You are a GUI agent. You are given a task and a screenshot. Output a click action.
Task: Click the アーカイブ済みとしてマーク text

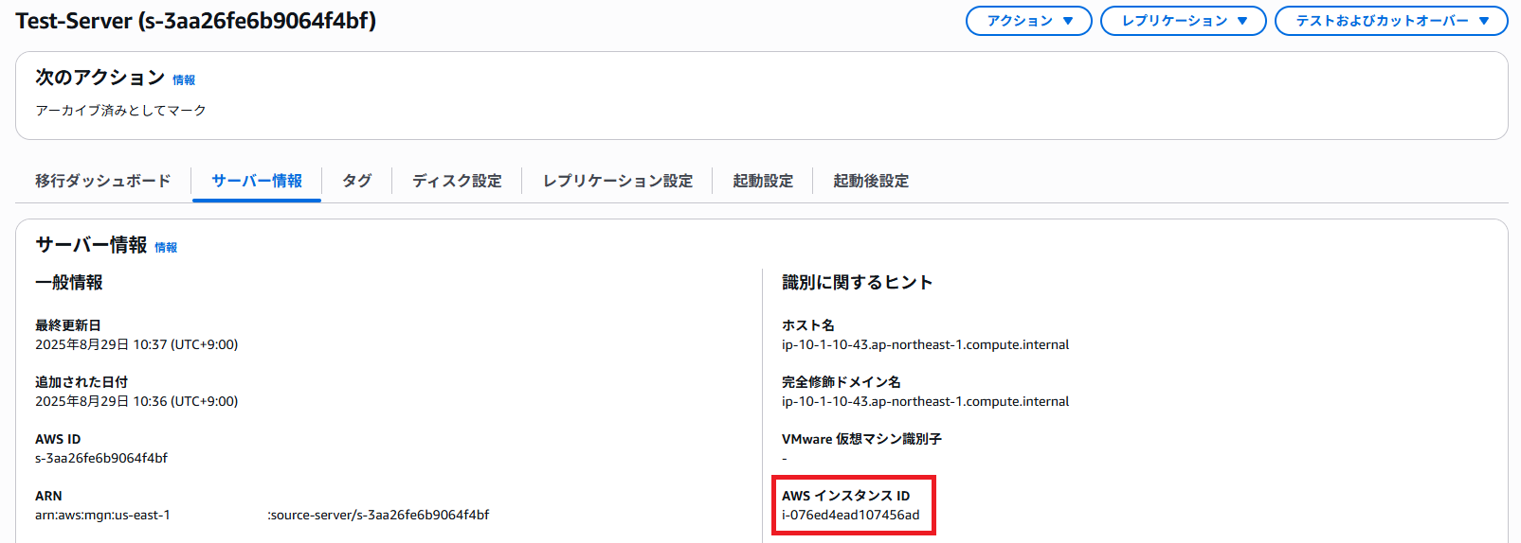click(120, 111)
